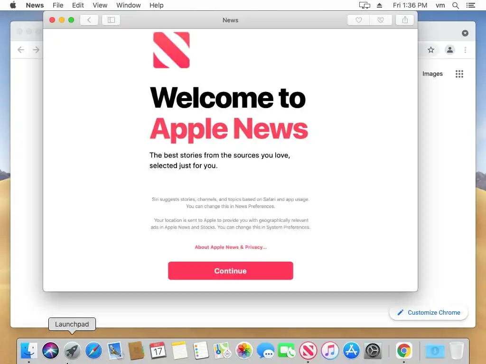Open the Notification Center list icon

pyautogui.click(x=470, y=5)
